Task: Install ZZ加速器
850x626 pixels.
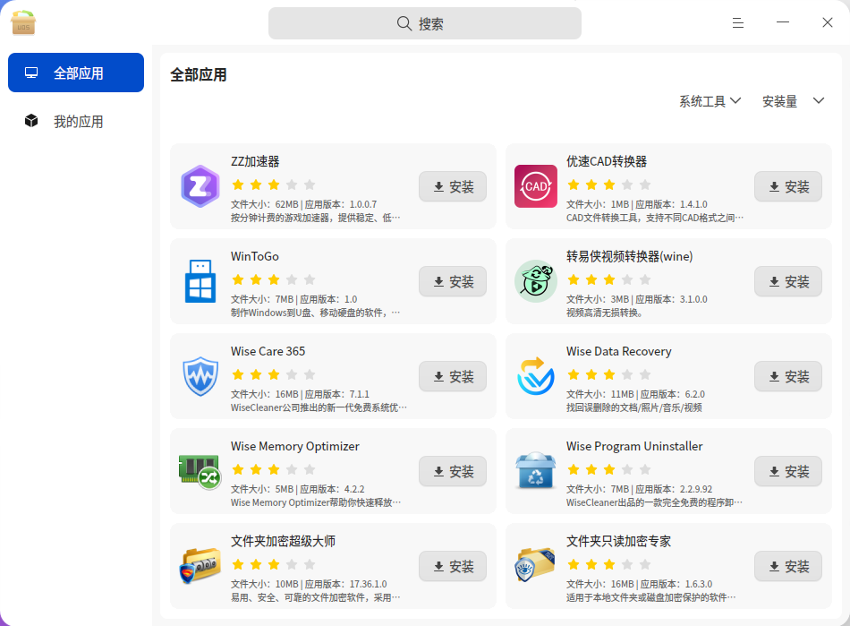Action: [x=453, y=186]
